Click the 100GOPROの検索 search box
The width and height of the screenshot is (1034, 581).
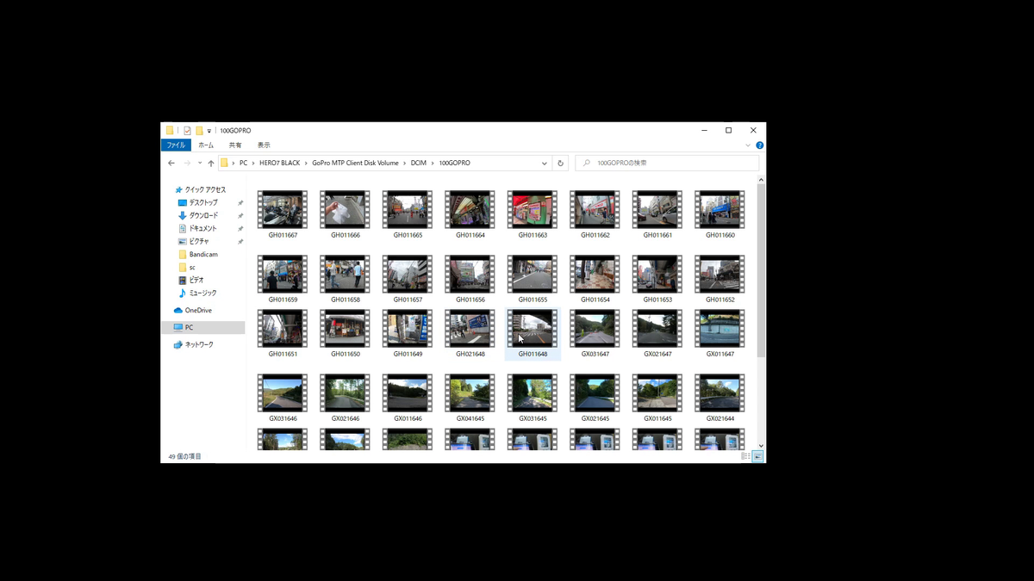[668, 163]
